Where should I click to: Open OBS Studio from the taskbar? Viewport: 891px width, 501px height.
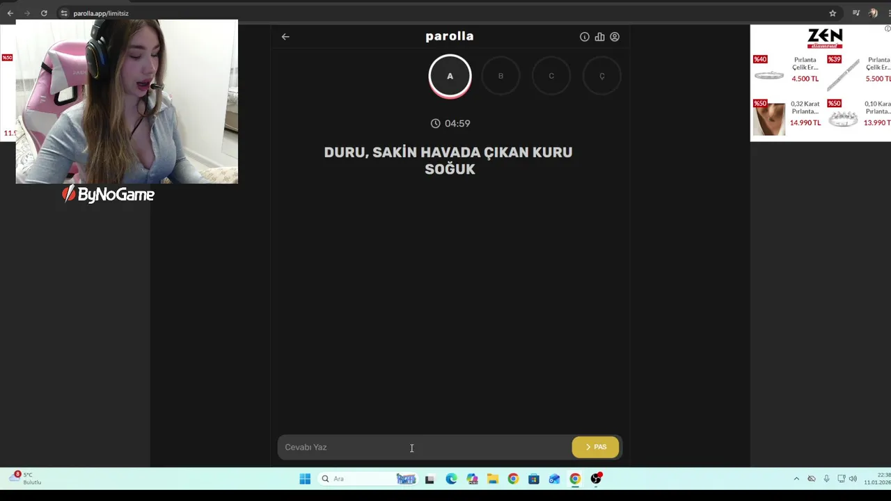pyautogui.click(x=597, y=479)
